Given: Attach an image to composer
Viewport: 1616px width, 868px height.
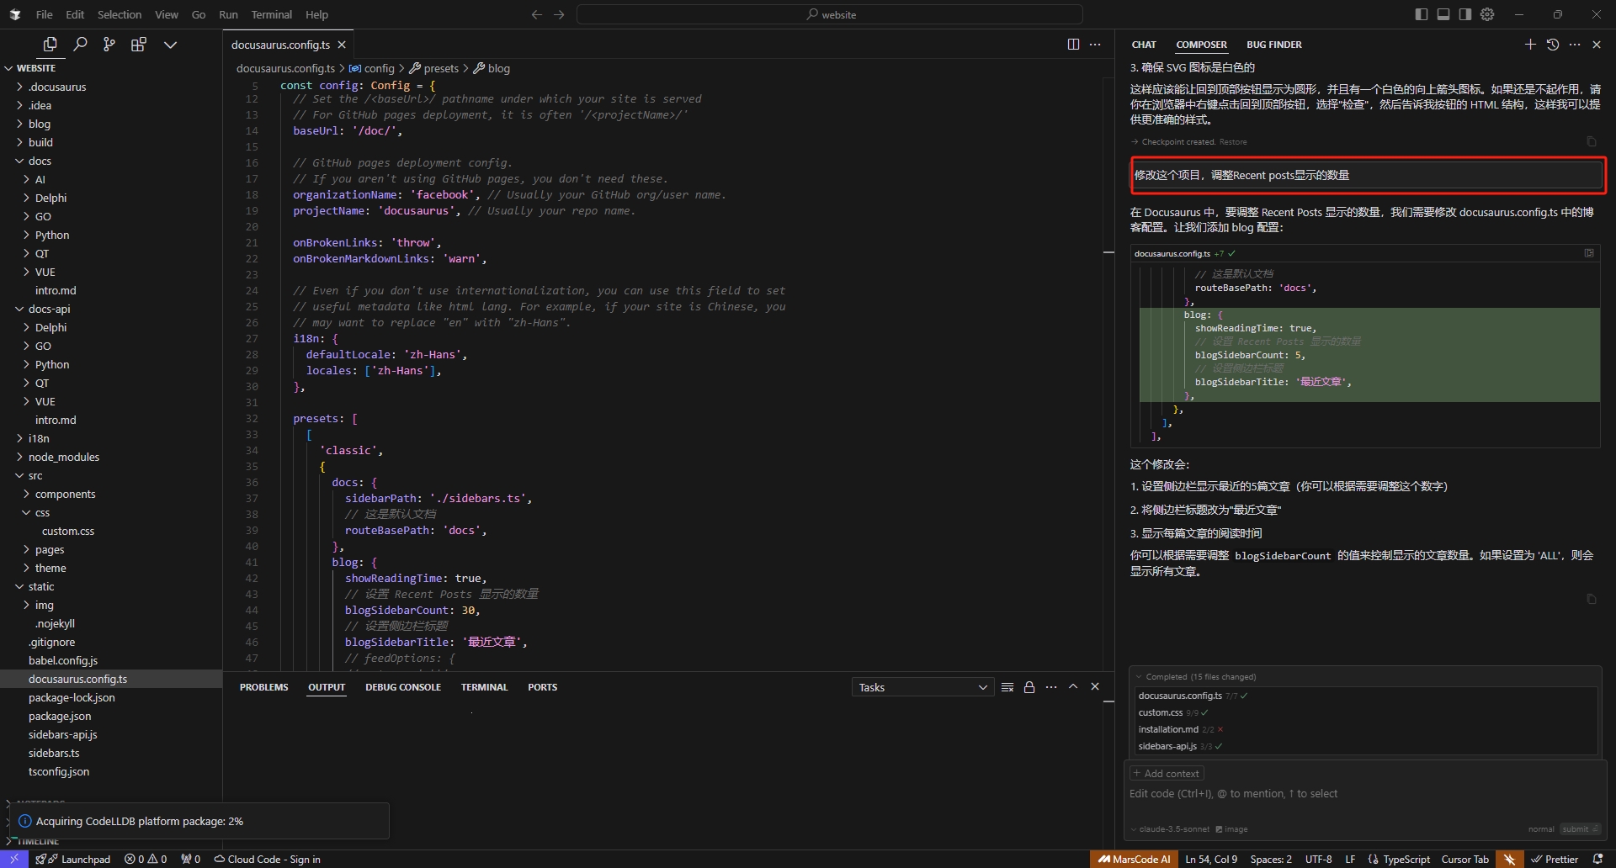Looking at the screenshot, I should 1231,829.
